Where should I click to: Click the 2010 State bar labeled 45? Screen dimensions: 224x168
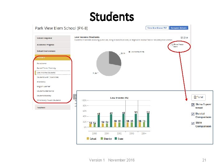(99, 121)
